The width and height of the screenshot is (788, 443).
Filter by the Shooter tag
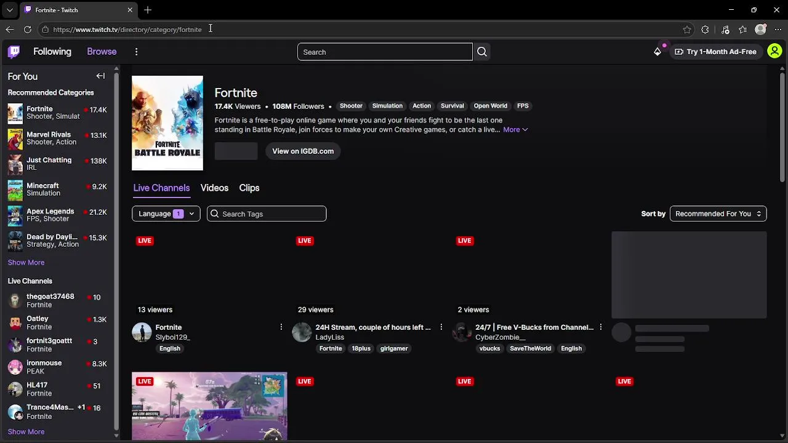(351, 106)
